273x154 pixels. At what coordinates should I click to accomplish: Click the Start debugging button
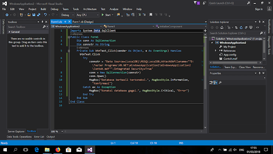tap(106, 15)
